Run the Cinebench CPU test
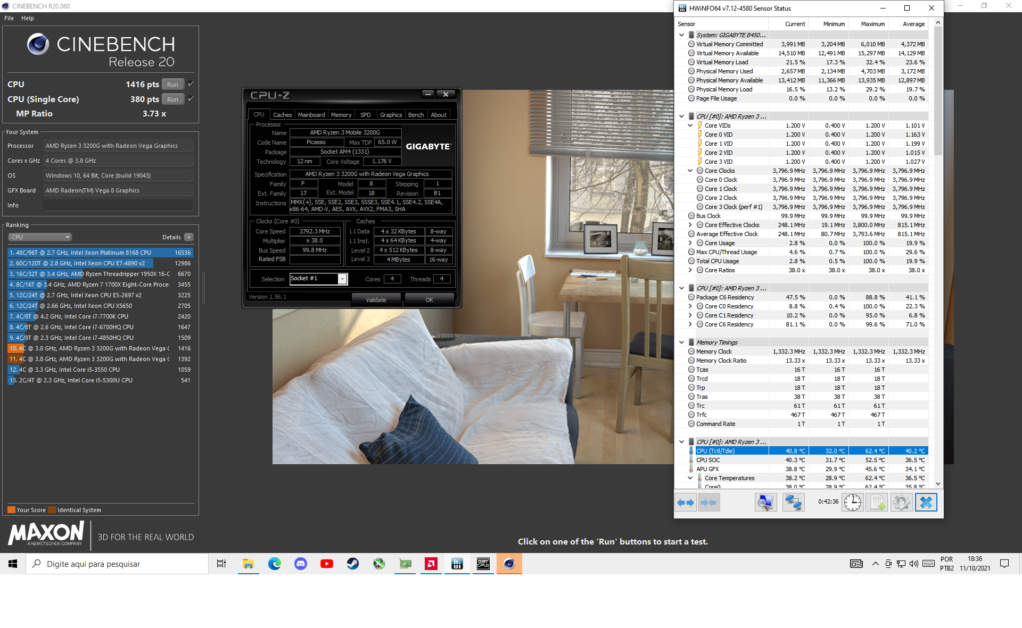The height and width of the screenshot is (628, 1022). click(173, 84)
